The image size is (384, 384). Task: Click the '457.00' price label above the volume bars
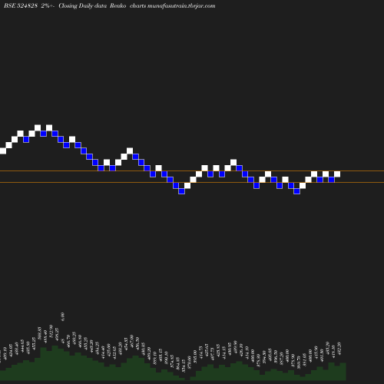[132, 341]
